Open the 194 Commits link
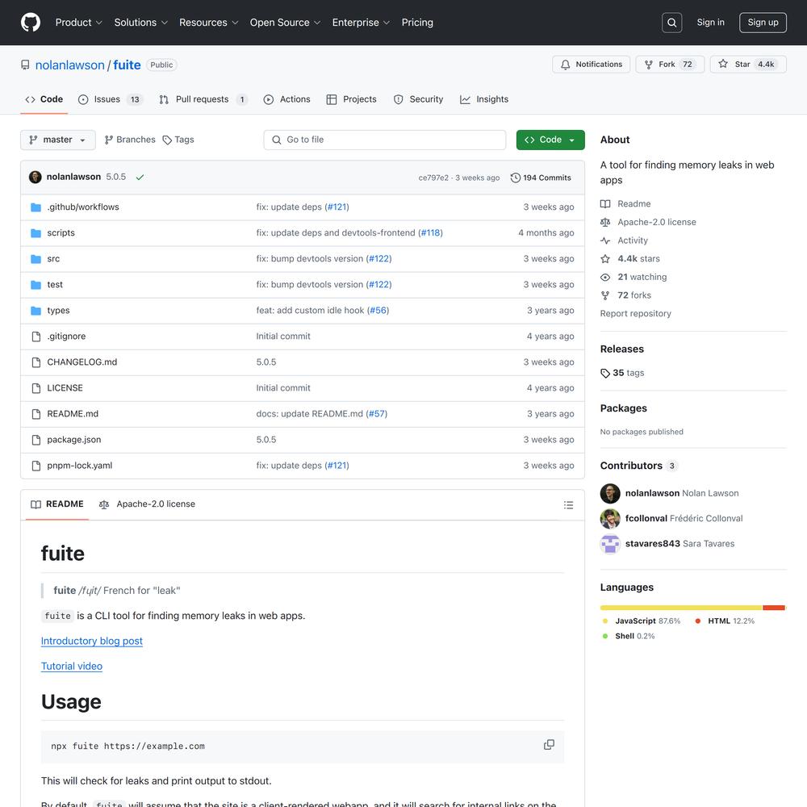 (x=541, y=178)
